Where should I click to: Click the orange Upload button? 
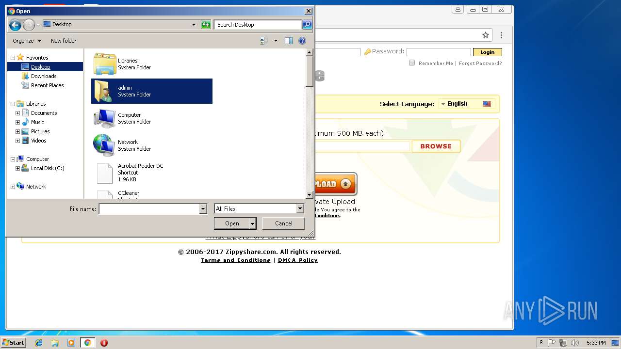tap(336, 184)
